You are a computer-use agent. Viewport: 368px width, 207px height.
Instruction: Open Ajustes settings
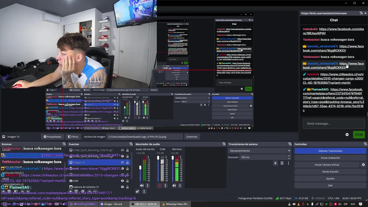pos(330,179)
